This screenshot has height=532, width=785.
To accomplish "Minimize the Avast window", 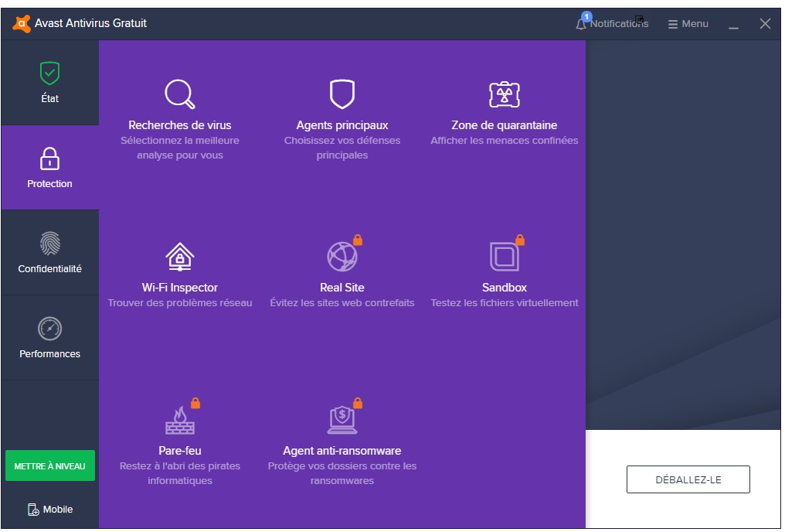I will pyautogui.click(x=733, y=25).
